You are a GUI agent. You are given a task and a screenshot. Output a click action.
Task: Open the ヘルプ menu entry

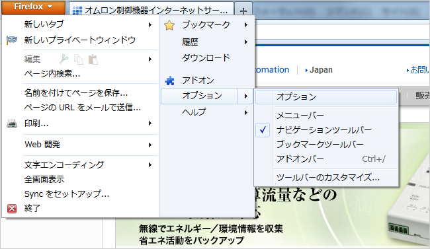click(x=194, y=112)
